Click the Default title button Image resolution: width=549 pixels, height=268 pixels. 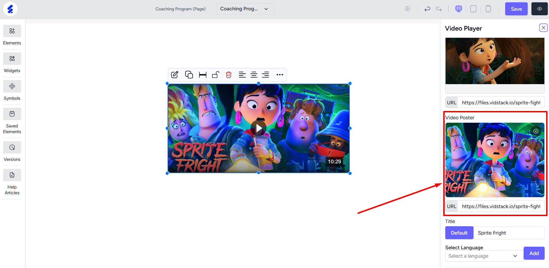(x=459, y=233)
